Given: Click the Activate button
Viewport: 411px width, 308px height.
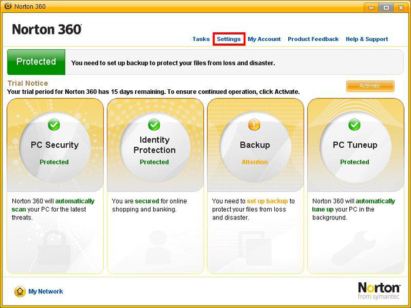Looking at the screenshot, I should click(370, 86).
